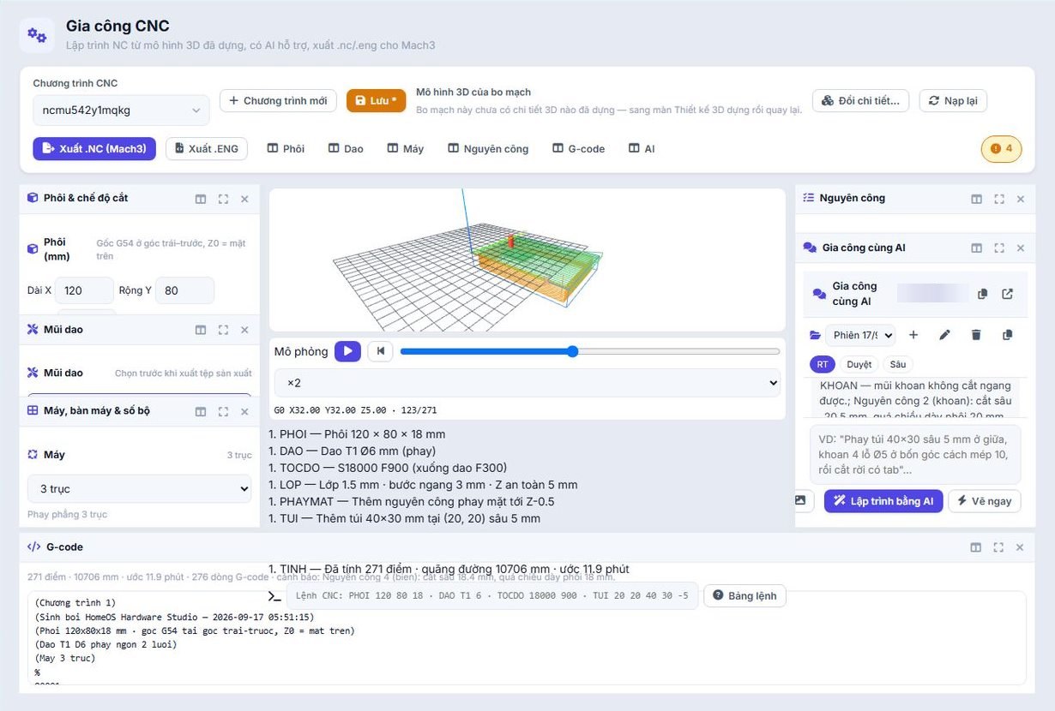
Task: Toggle the Nguyên công panel in toolbar
Action: coord(488,149)
